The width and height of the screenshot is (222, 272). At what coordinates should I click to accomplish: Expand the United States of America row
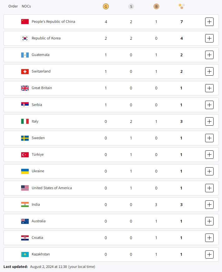(x=209, y=188)
